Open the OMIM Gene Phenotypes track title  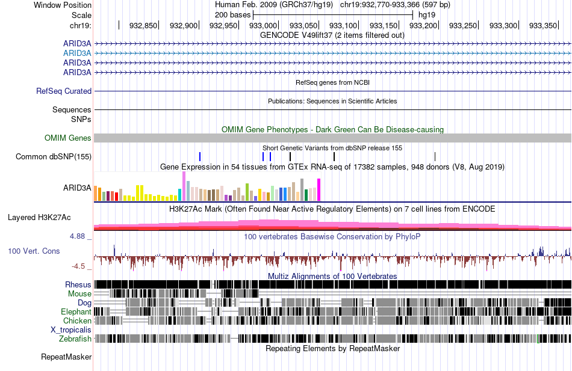click(332, 129)
